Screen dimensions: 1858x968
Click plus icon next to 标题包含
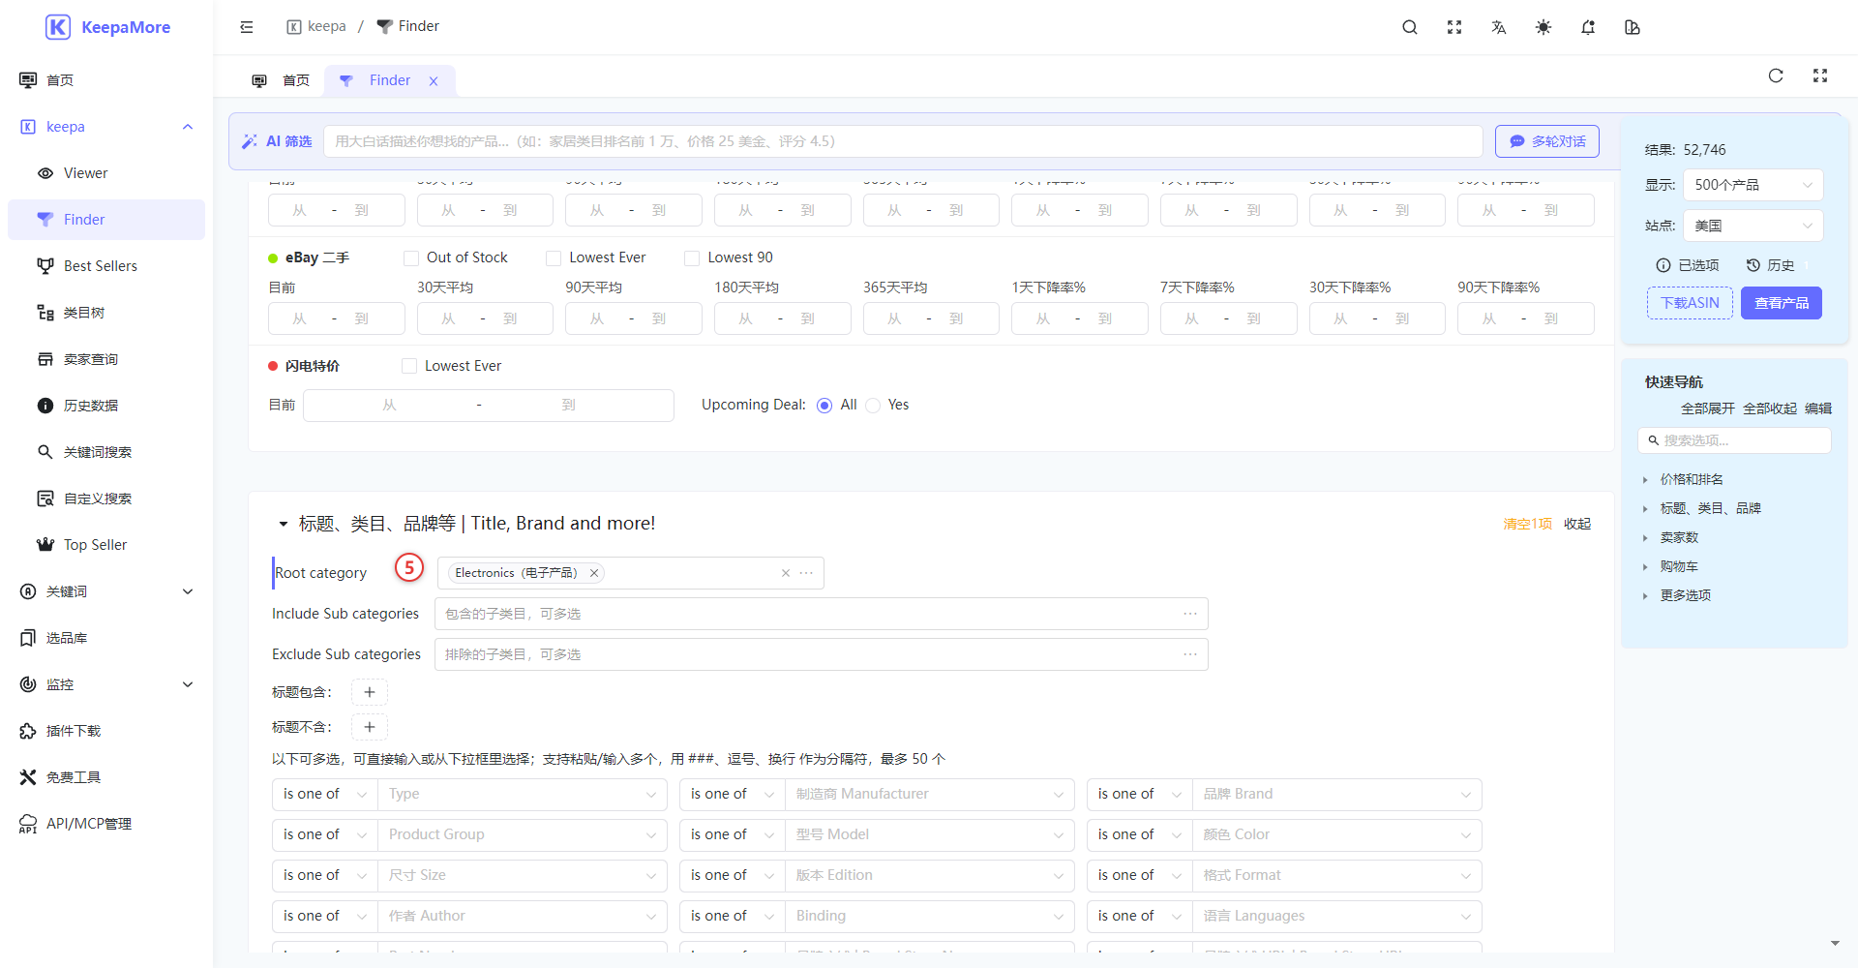point(370,692)
